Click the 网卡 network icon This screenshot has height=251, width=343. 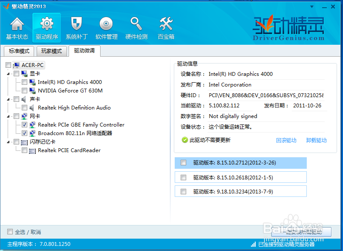point(24,116)
